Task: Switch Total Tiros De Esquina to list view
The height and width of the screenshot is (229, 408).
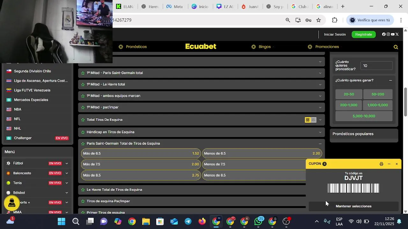Action: click(x=314, y=120)
